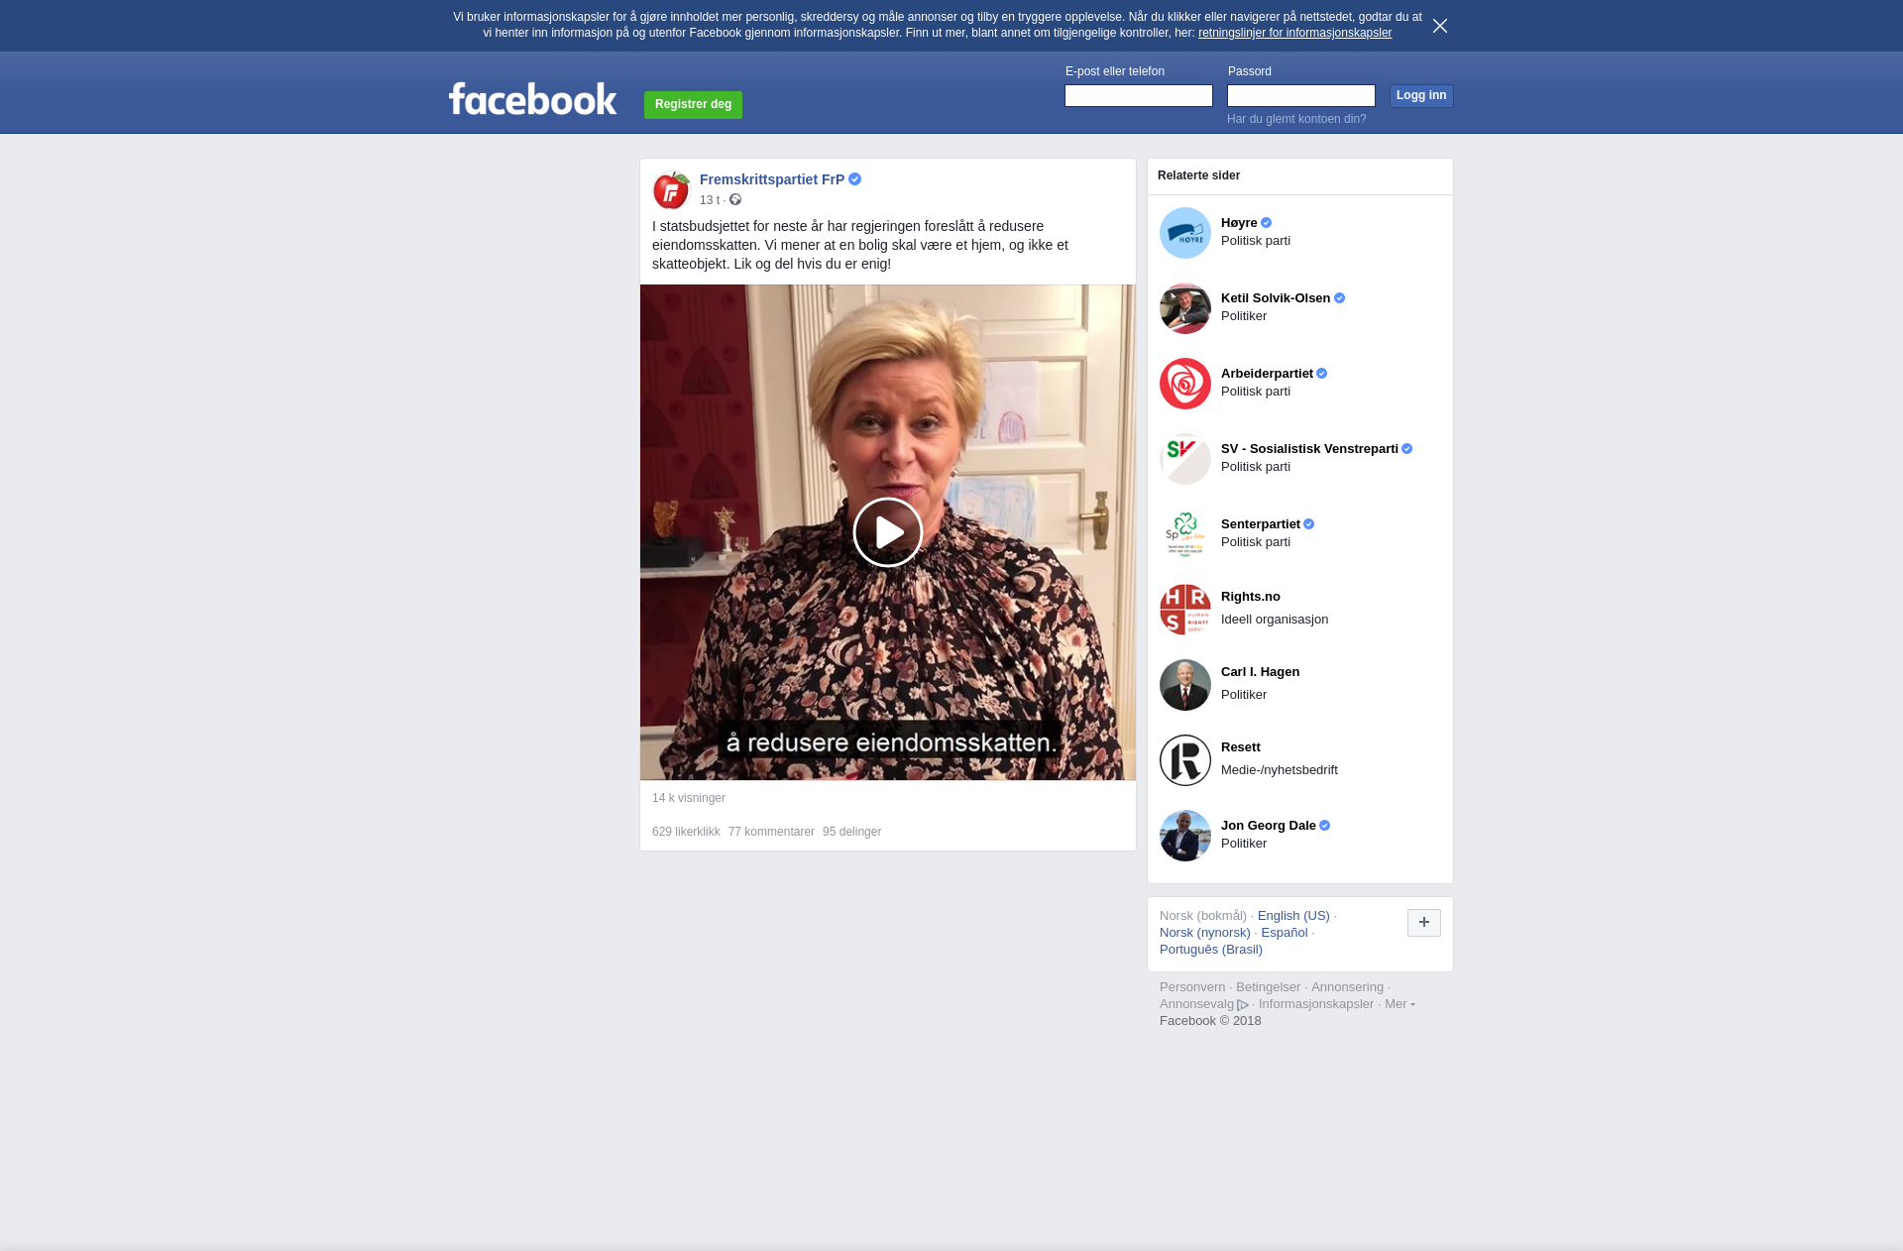The image size is (1903, 1251).
Task: Click verified badge beside SV - Sosialistisk Venstreparti
Action: 1406,449
